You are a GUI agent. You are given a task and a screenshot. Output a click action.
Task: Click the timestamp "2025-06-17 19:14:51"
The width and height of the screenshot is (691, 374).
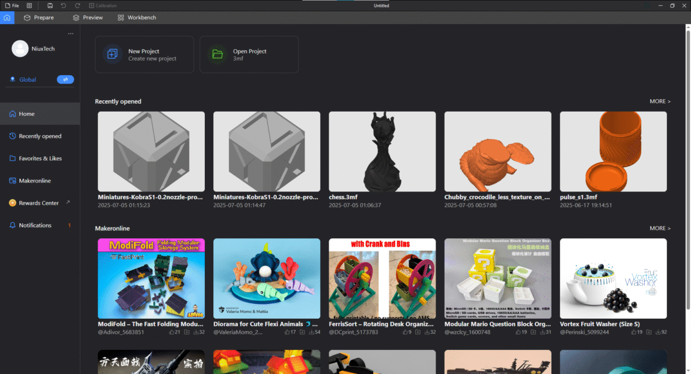click(586, 205)
